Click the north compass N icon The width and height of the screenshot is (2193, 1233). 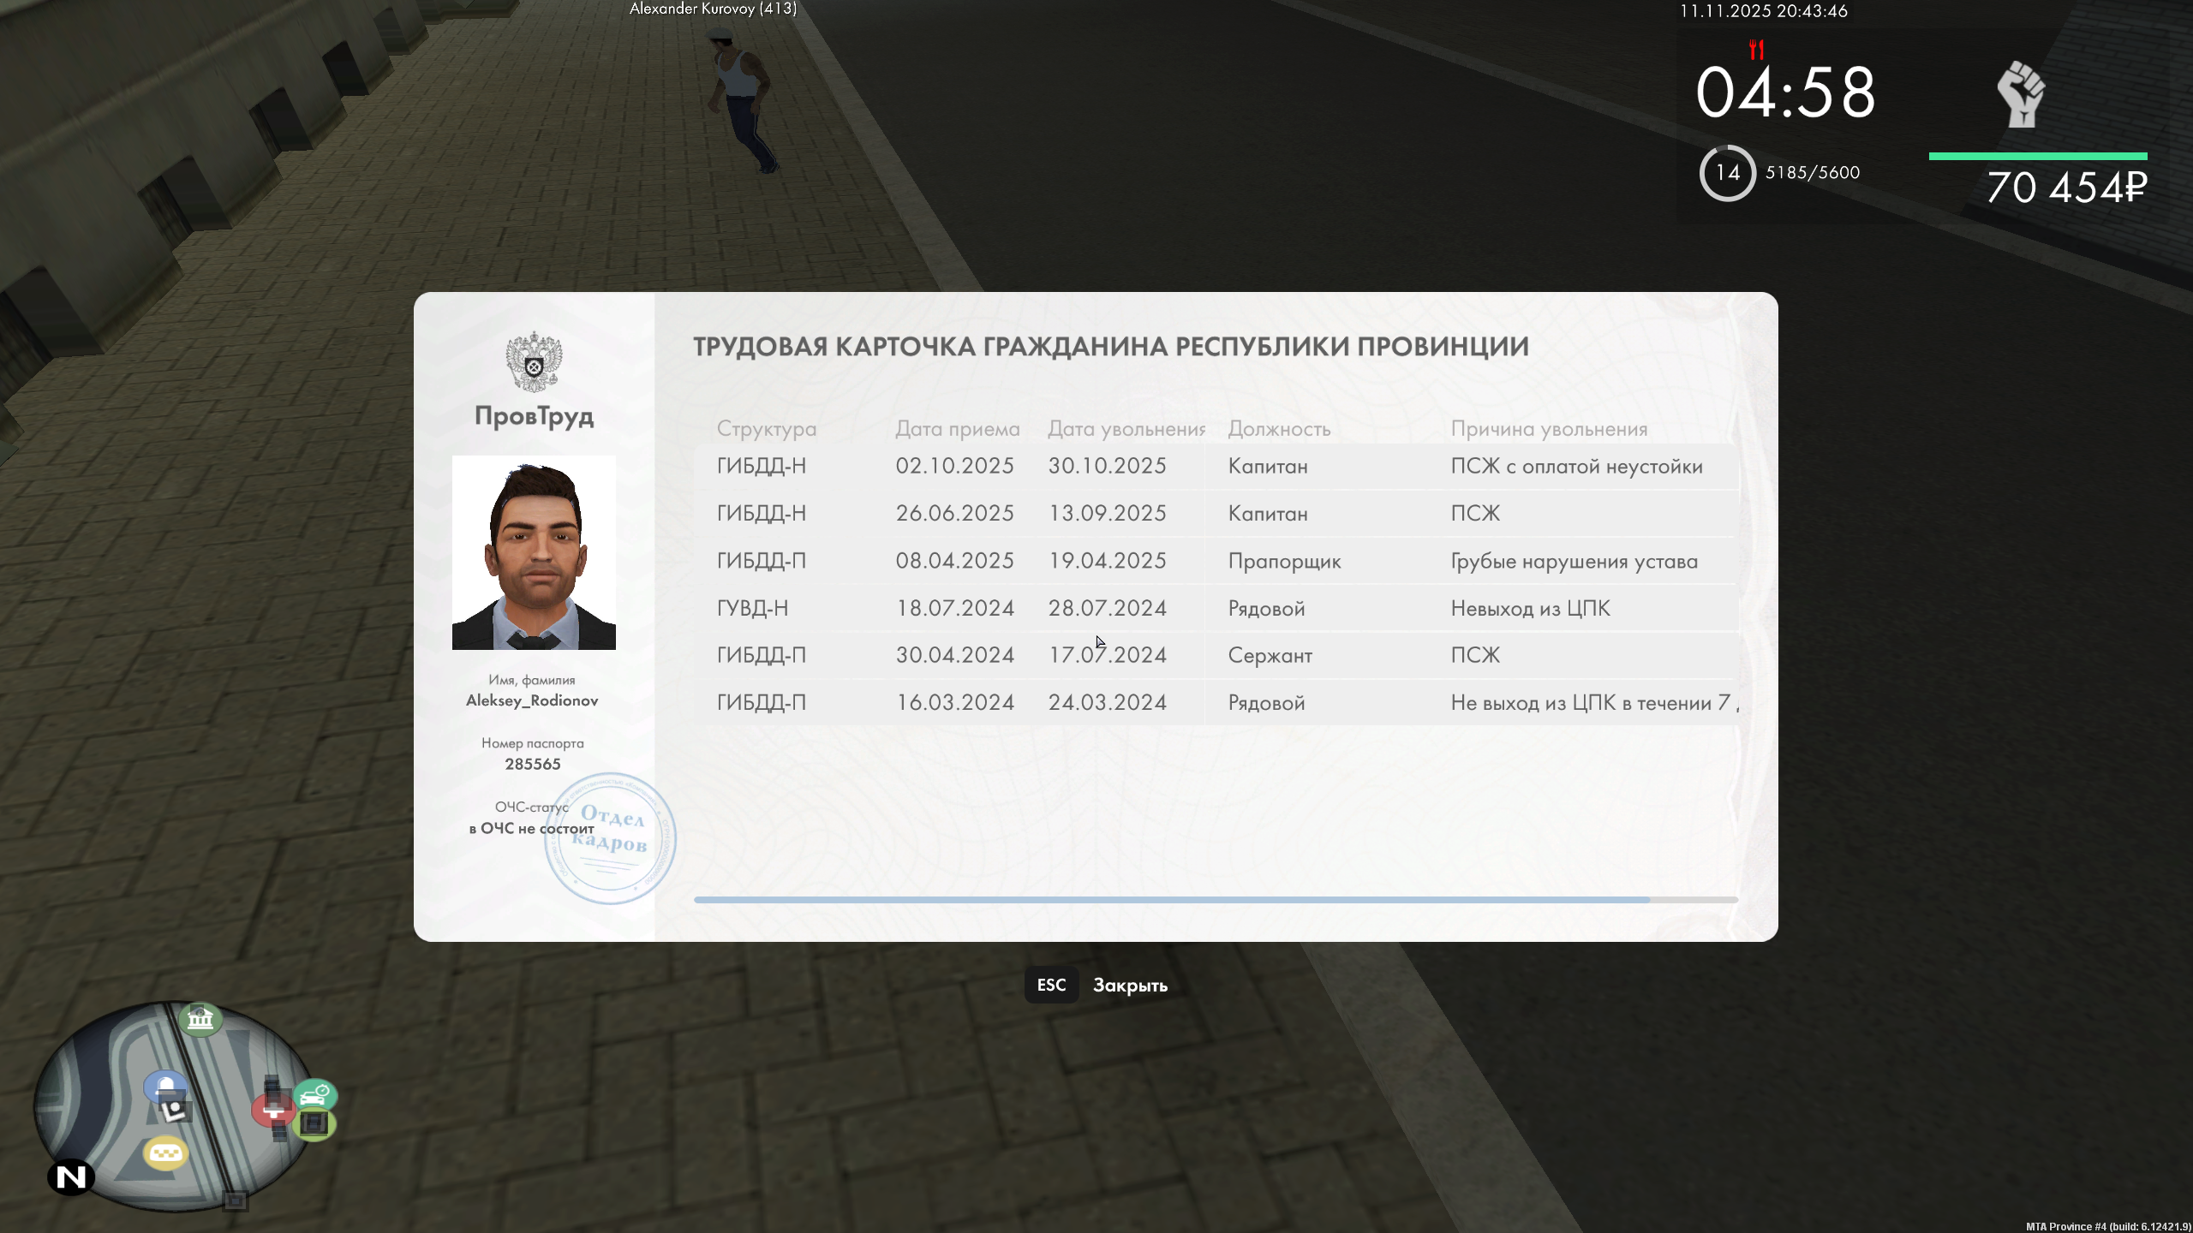pyautogui.click(x=71, y=1177)
